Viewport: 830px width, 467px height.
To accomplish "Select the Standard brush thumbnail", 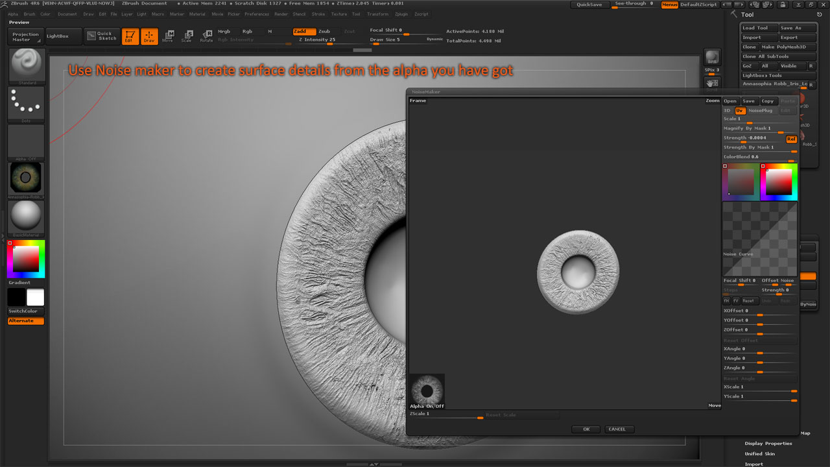I will [x=27, y=65].
